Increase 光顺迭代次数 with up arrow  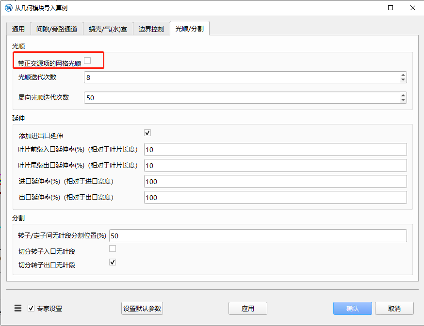tap(403, 75)
